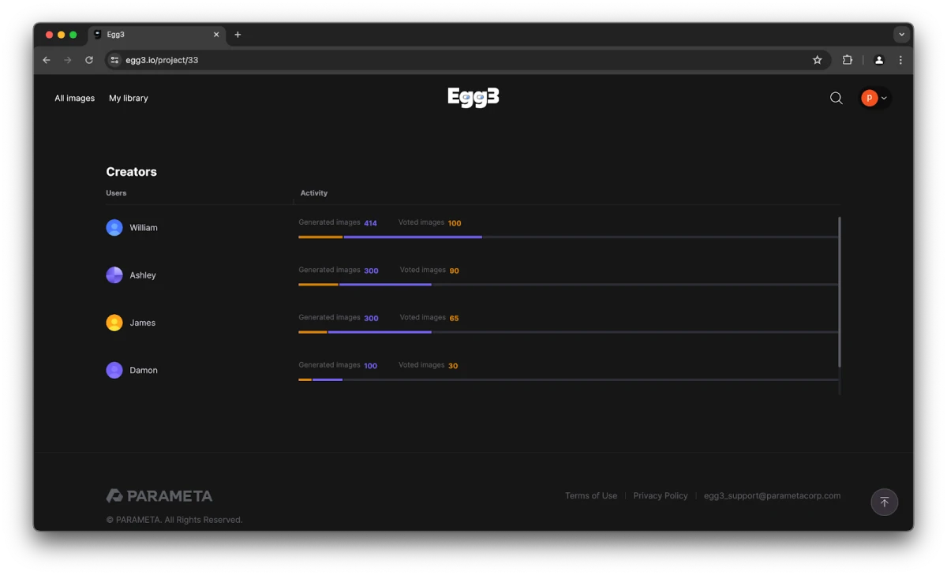View site information icon in address bar
This screenshot has width=947, height=575.
click(114, 60)
